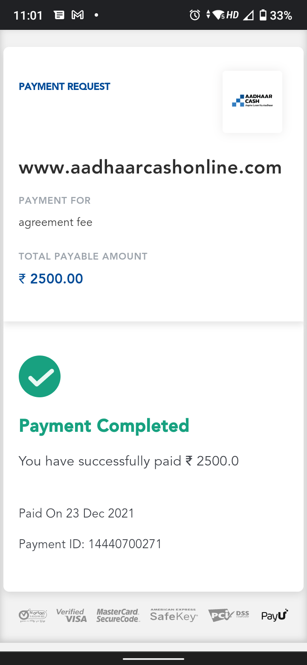Tap the Gmail notification icon
The height and width of the screenshot is (665, 307).
point(78,15)
